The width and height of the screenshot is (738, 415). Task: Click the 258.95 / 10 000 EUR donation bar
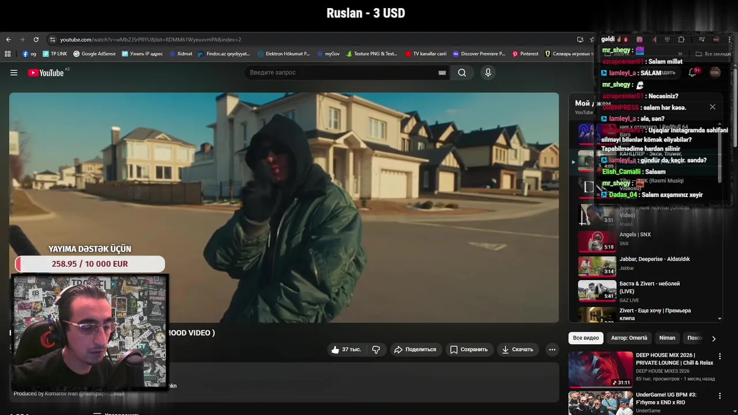click(90, 264)
